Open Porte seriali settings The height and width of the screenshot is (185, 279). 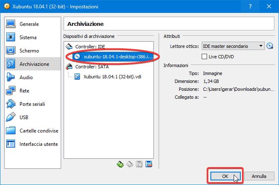coord(32,104)
